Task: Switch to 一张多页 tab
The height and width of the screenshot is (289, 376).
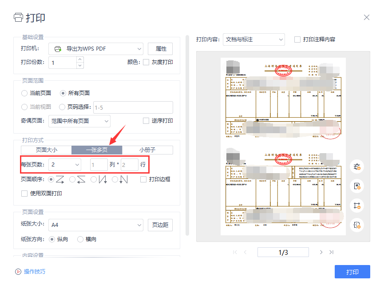Action: point(97,150)
